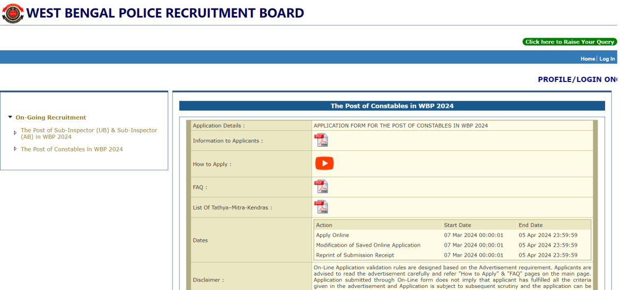Click the PROFILE/LOGIN scrolling text
The height and width of the screenshot is (290, 621).
pyautogui.click(x=577, y=79)
